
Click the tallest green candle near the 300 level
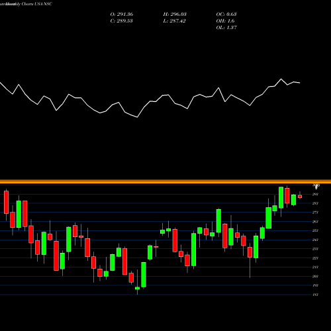281,197
